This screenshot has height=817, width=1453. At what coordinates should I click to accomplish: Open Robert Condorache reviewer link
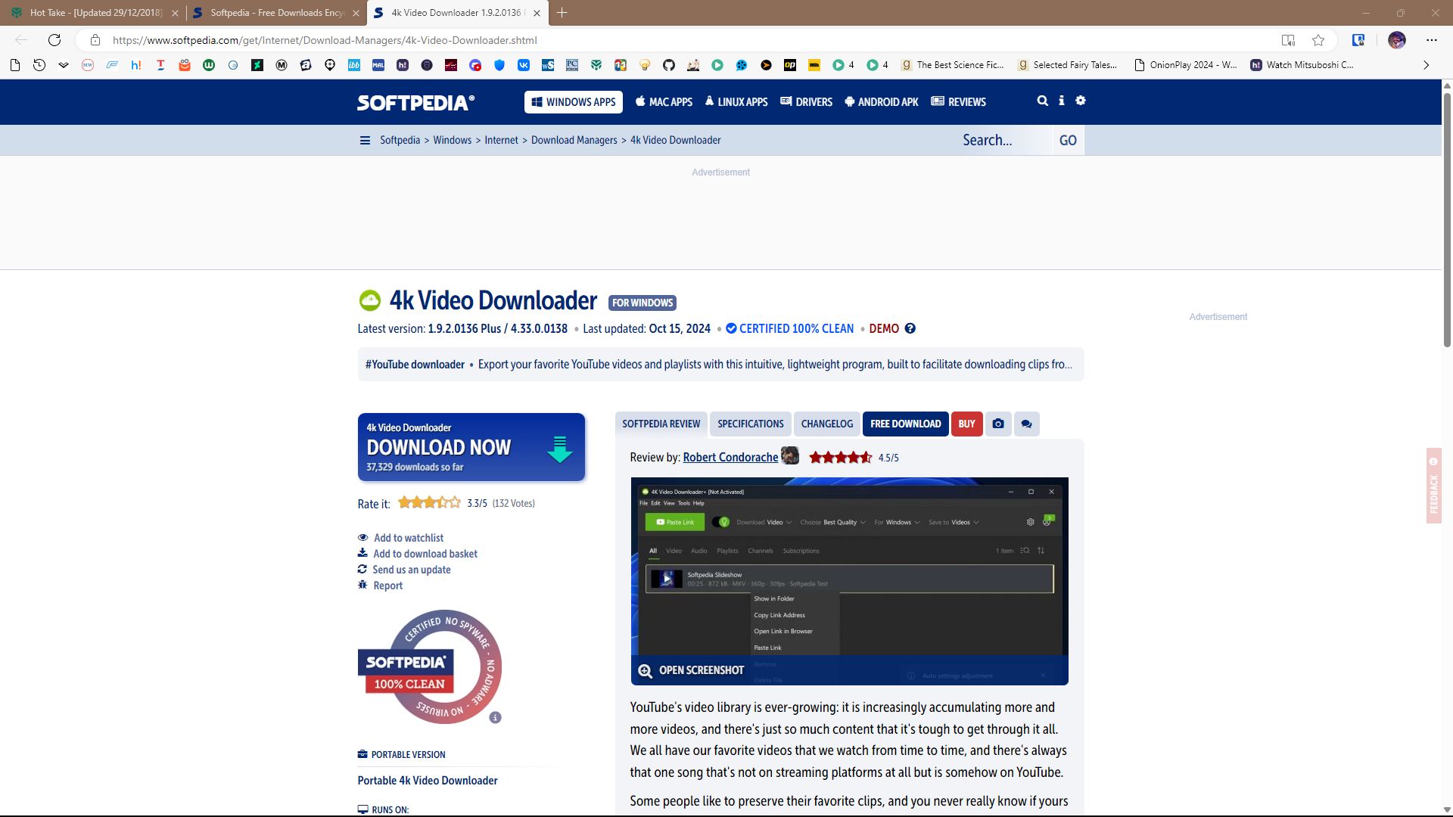730,457
